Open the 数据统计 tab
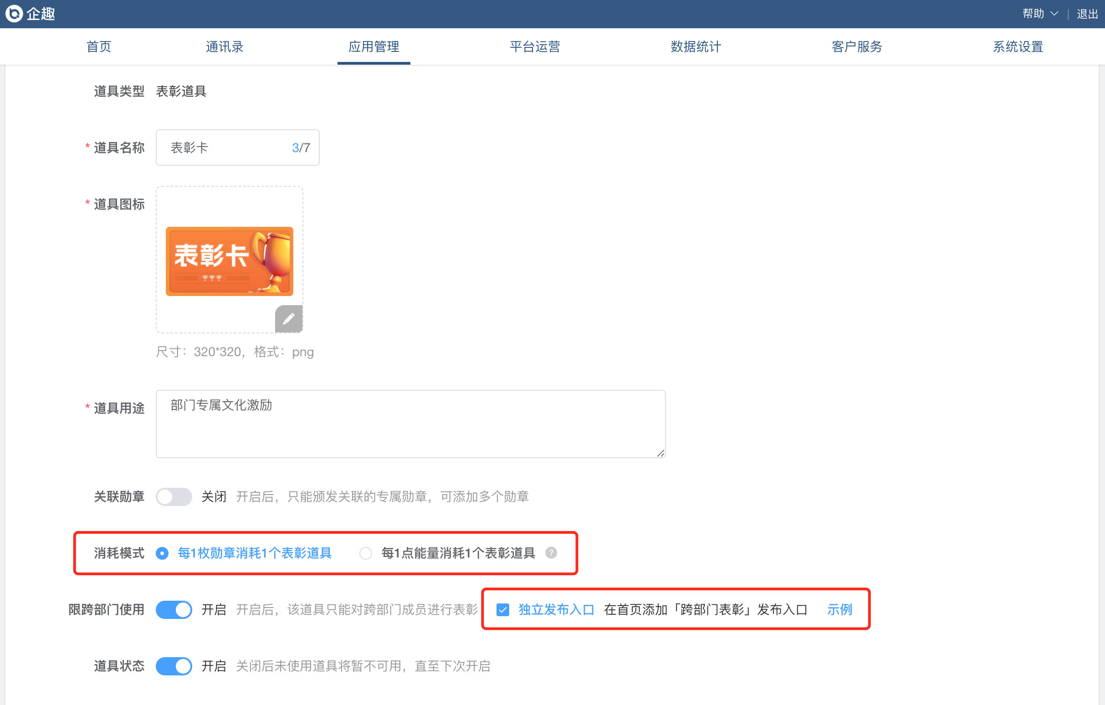1105x705 pixels. [x=696, y=46]
